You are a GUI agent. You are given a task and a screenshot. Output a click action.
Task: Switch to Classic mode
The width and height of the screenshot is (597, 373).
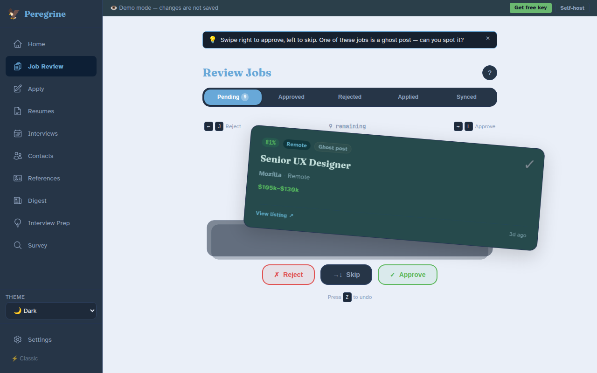25,359
